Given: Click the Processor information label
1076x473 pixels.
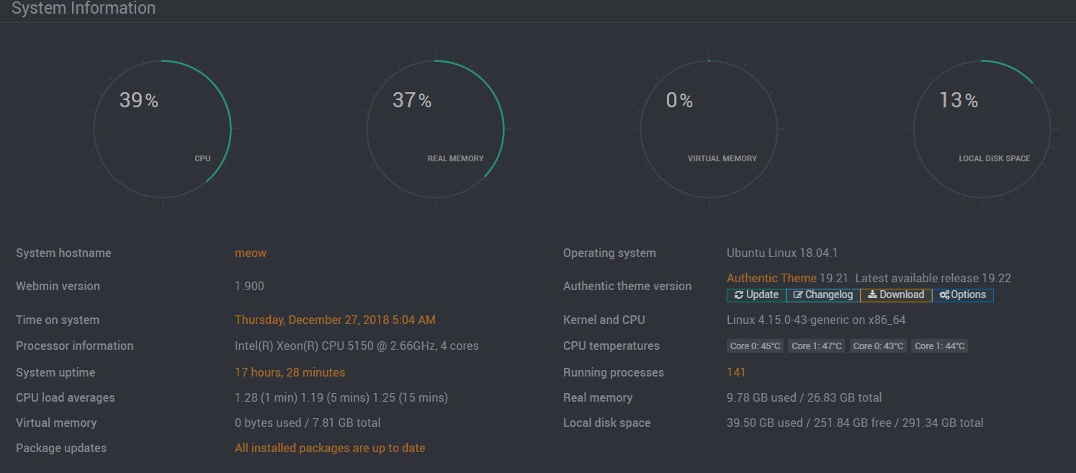Looking at the screenshot, I should pos(74,346).
